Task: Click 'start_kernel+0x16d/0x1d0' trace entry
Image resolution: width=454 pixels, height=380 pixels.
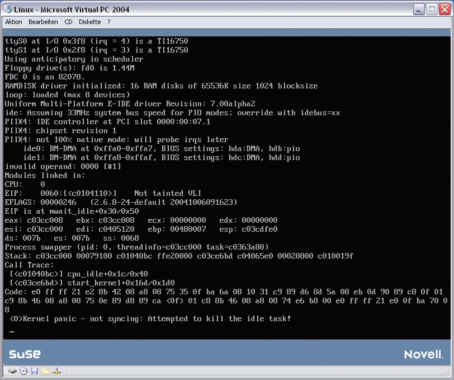Action: [121, 283]
